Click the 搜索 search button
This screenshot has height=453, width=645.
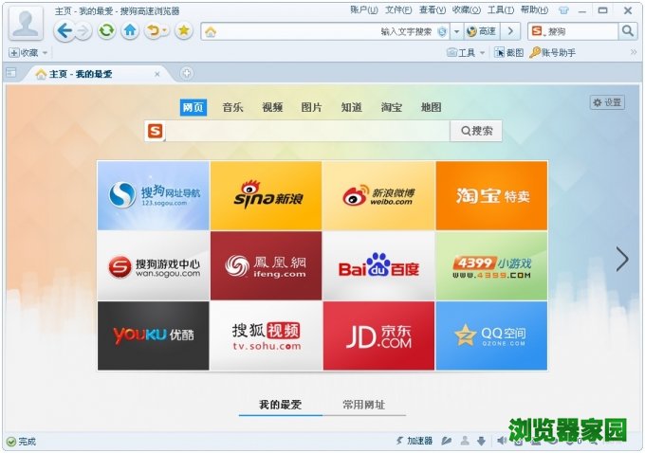tap(476, 131)
